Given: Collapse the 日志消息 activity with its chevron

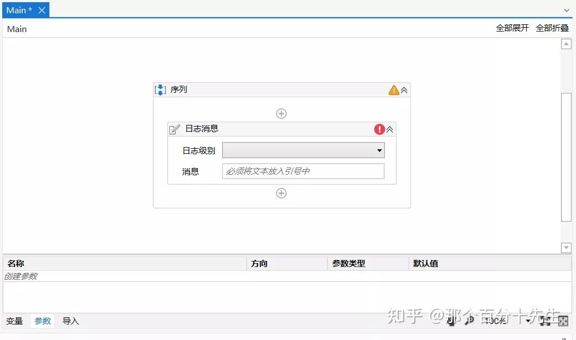Looking at the screenshot, I should [390, 129].
